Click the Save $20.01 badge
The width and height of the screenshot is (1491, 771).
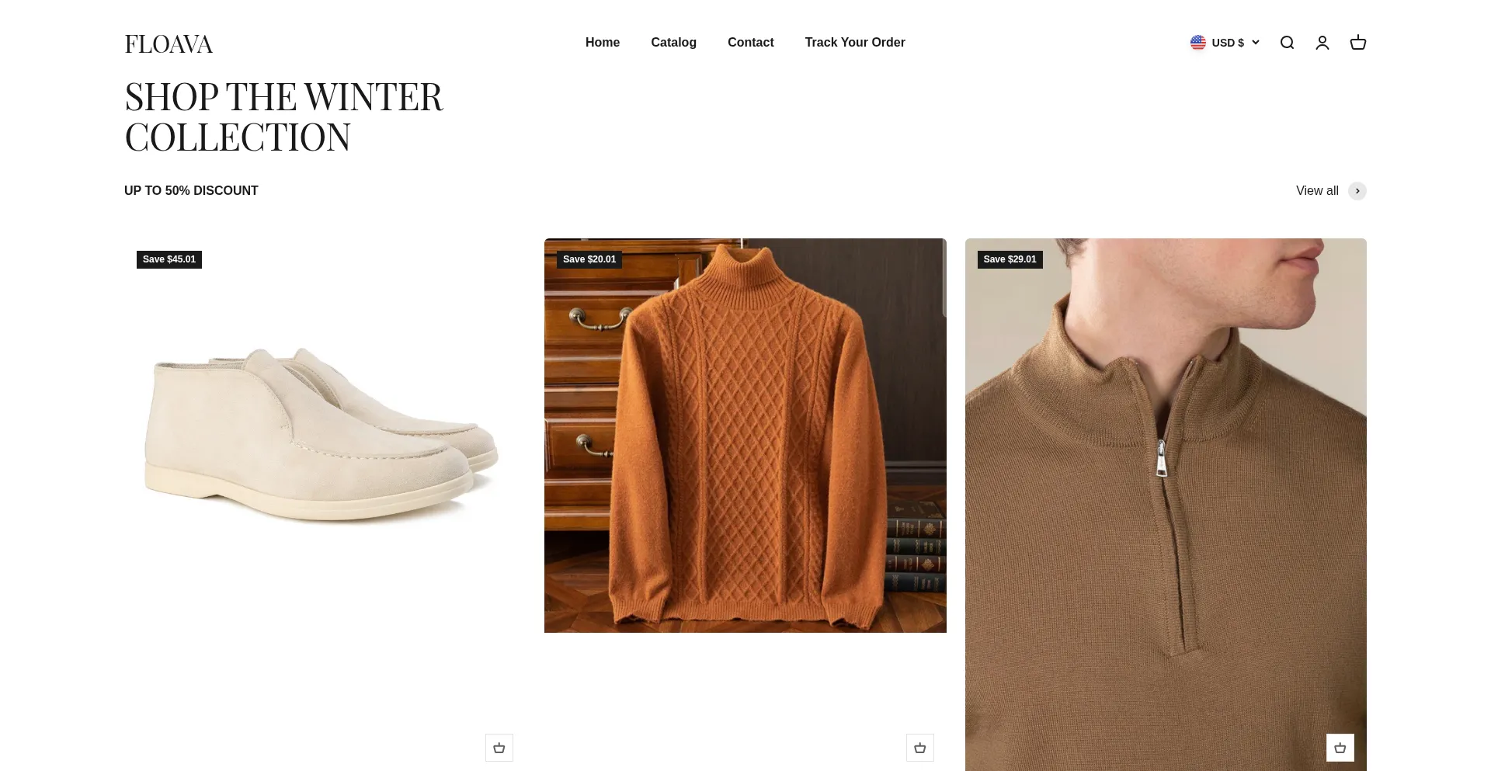click(x=589, y=259)
